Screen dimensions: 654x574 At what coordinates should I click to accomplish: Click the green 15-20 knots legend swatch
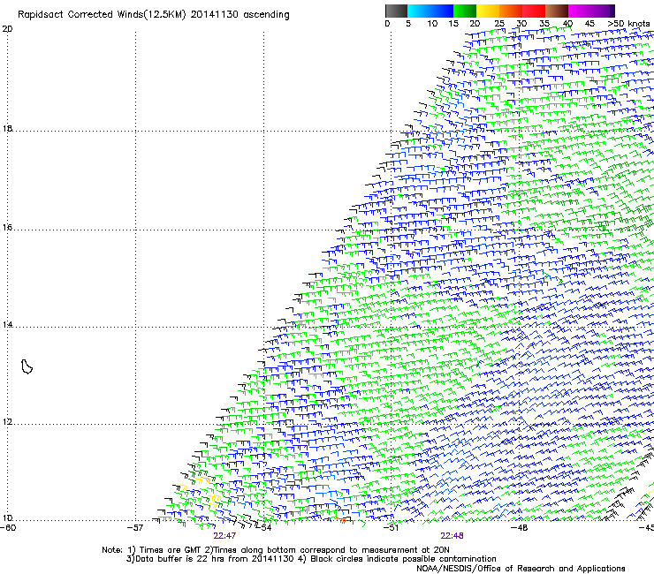465,11
